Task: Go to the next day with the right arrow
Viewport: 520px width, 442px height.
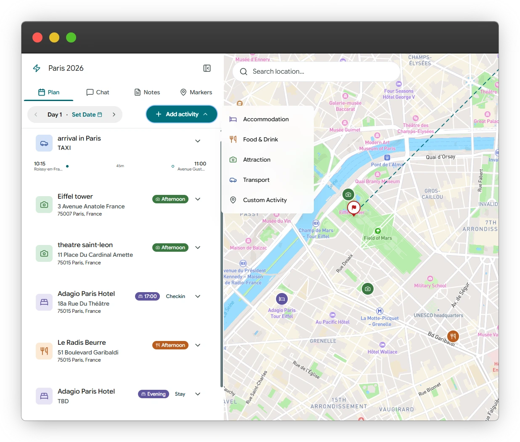Action: click(x=114, y=114)
